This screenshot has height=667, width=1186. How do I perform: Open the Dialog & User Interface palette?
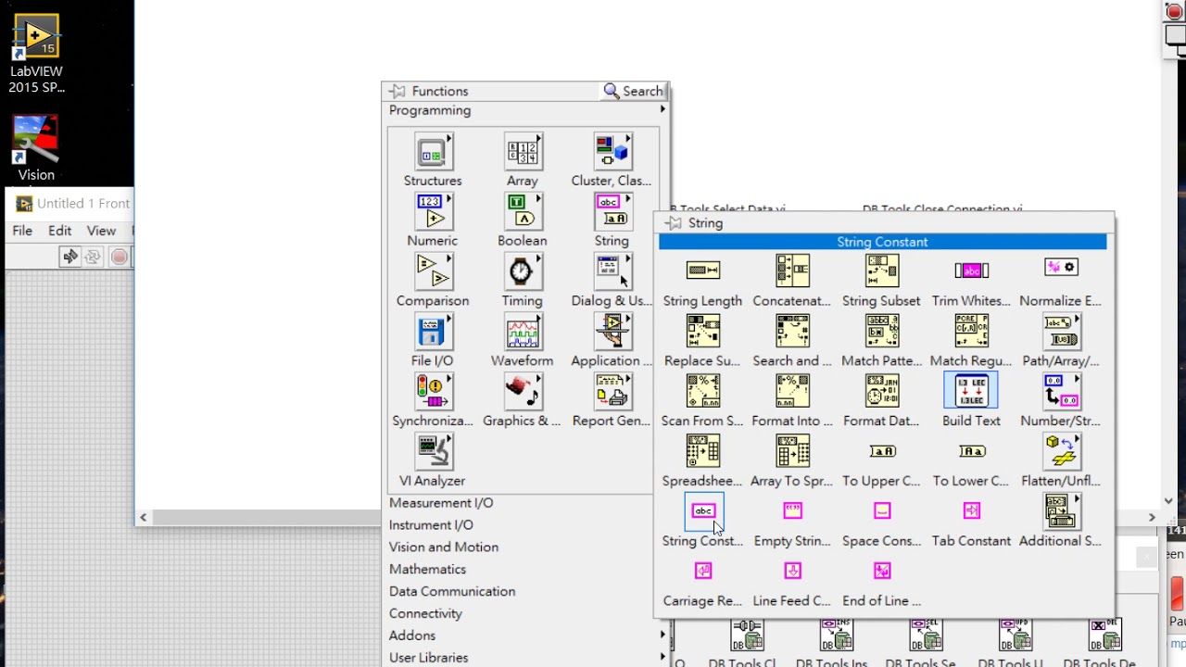pyautogui.click(x=612, y=273)
